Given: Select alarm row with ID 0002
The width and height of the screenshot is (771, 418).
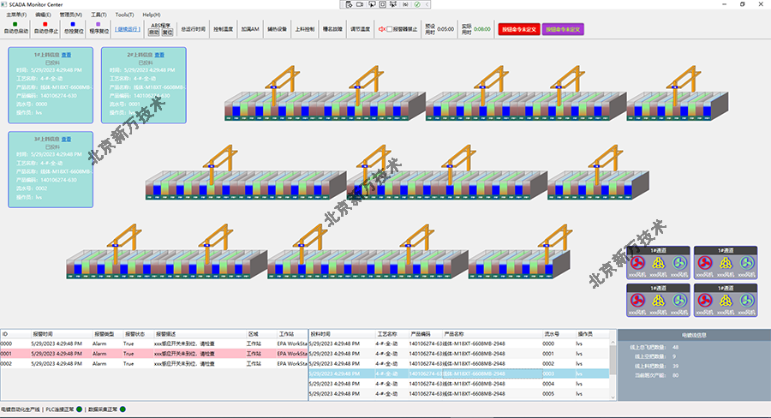Looking at the screenshot, I should click(154, 363).
